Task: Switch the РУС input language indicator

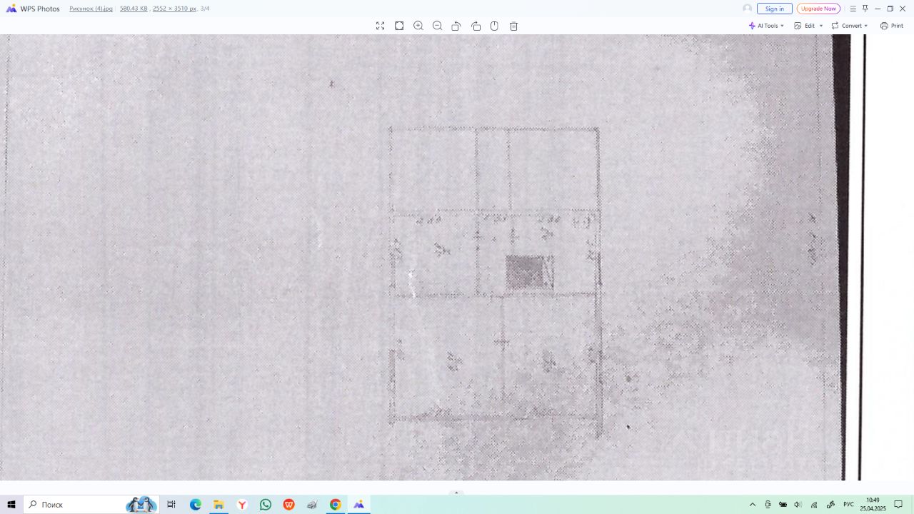Action: 848,505
